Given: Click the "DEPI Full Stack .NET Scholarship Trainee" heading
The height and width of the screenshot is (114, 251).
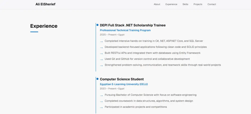Looking at the screenshot, I should [x=133, y=25].
